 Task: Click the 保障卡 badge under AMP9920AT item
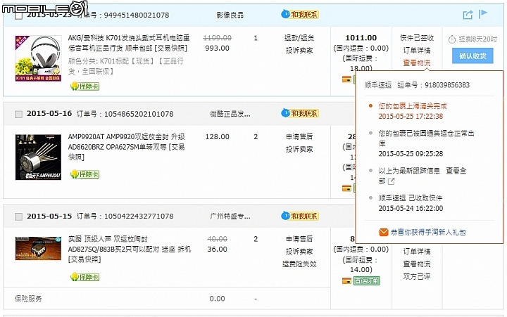coord(84,174)
